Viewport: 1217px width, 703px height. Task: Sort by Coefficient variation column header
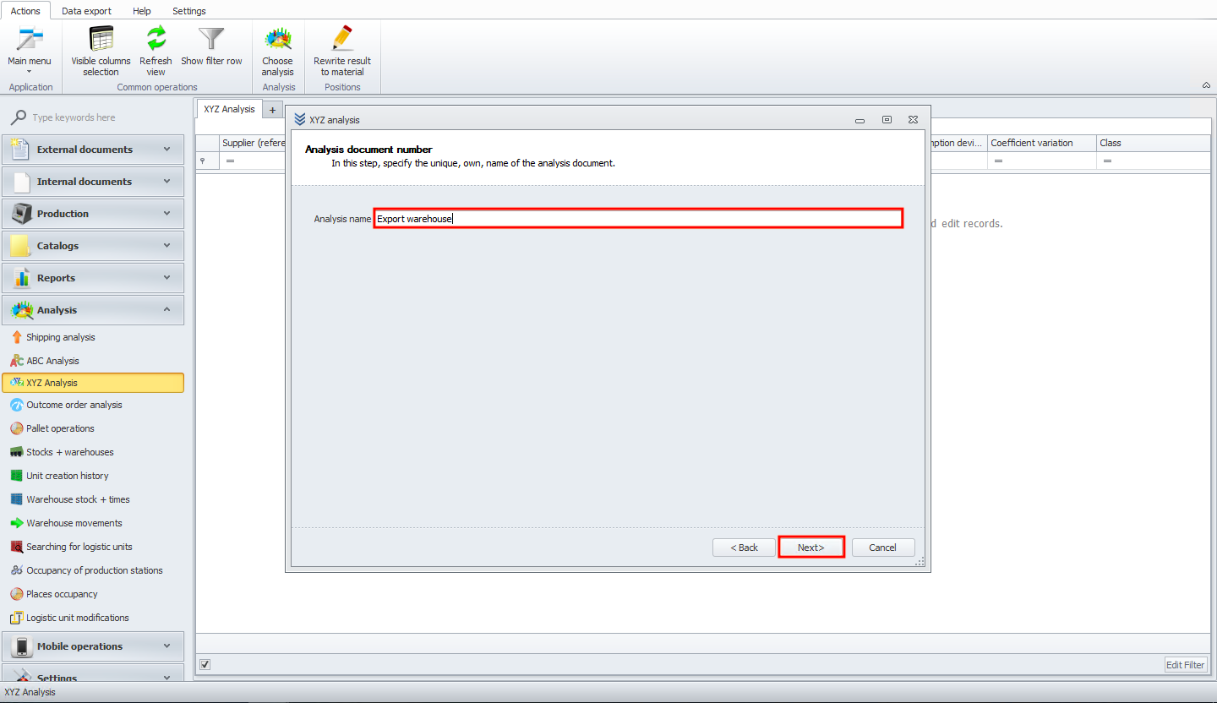(1041, 143)
